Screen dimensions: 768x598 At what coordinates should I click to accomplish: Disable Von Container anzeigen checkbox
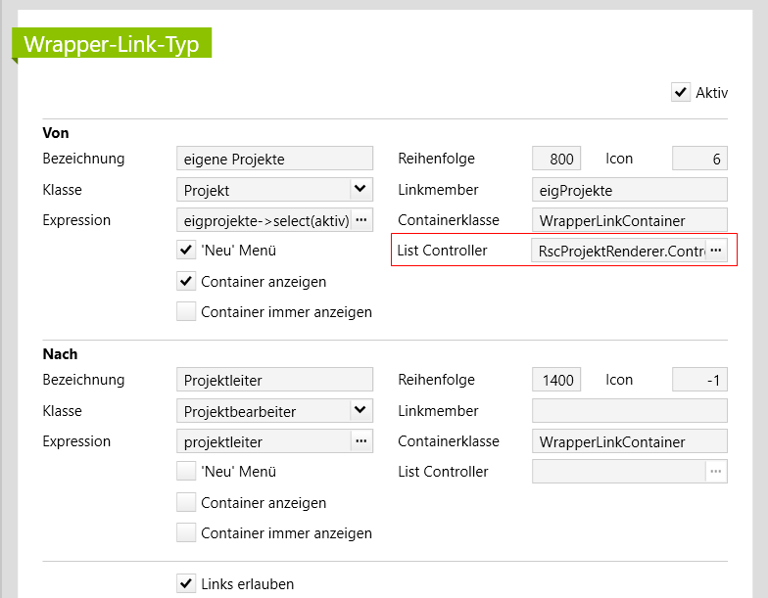click(x=186, y=282)
